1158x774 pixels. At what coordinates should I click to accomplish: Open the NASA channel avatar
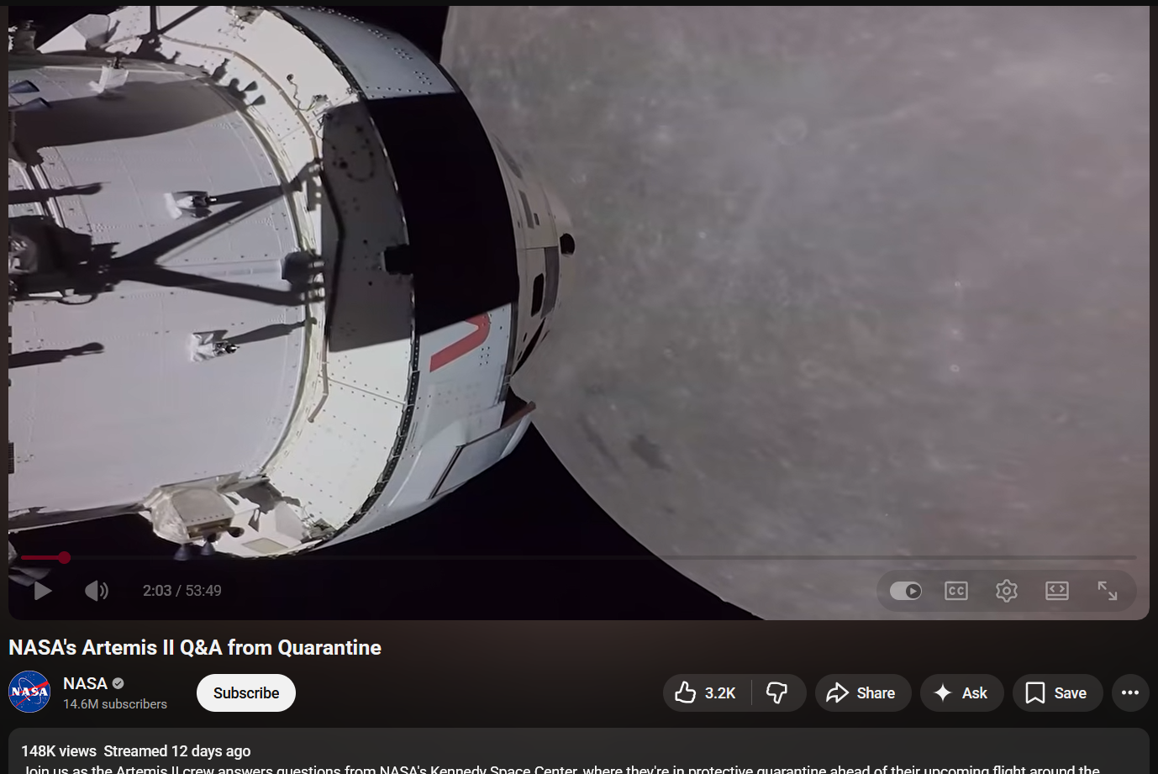tap(29, 692)
